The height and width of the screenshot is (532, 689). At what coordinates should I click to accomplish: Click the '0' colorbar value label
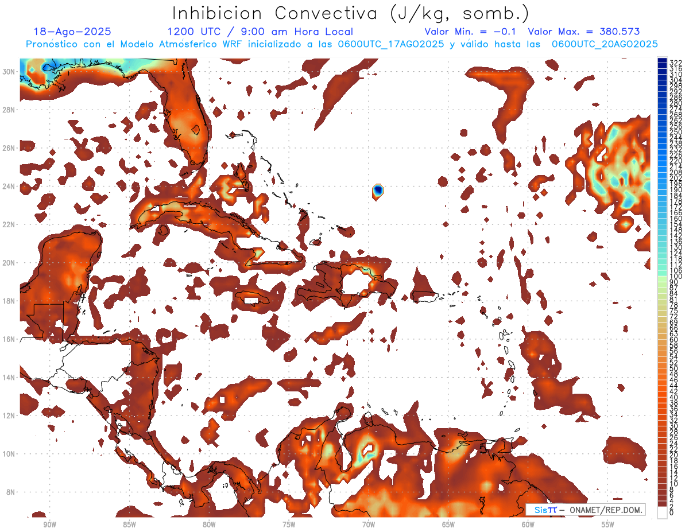672,513
